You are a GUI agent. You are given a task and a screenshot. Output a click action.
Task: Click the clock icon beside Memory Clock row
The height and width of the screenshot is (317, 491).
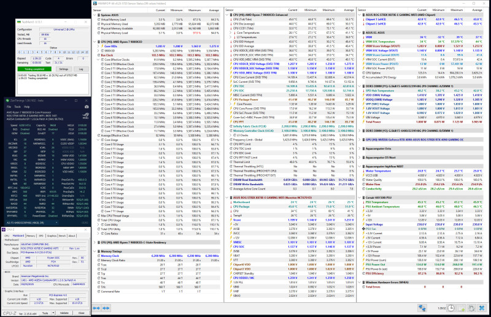pyautogui.click(x=99, y=256)
